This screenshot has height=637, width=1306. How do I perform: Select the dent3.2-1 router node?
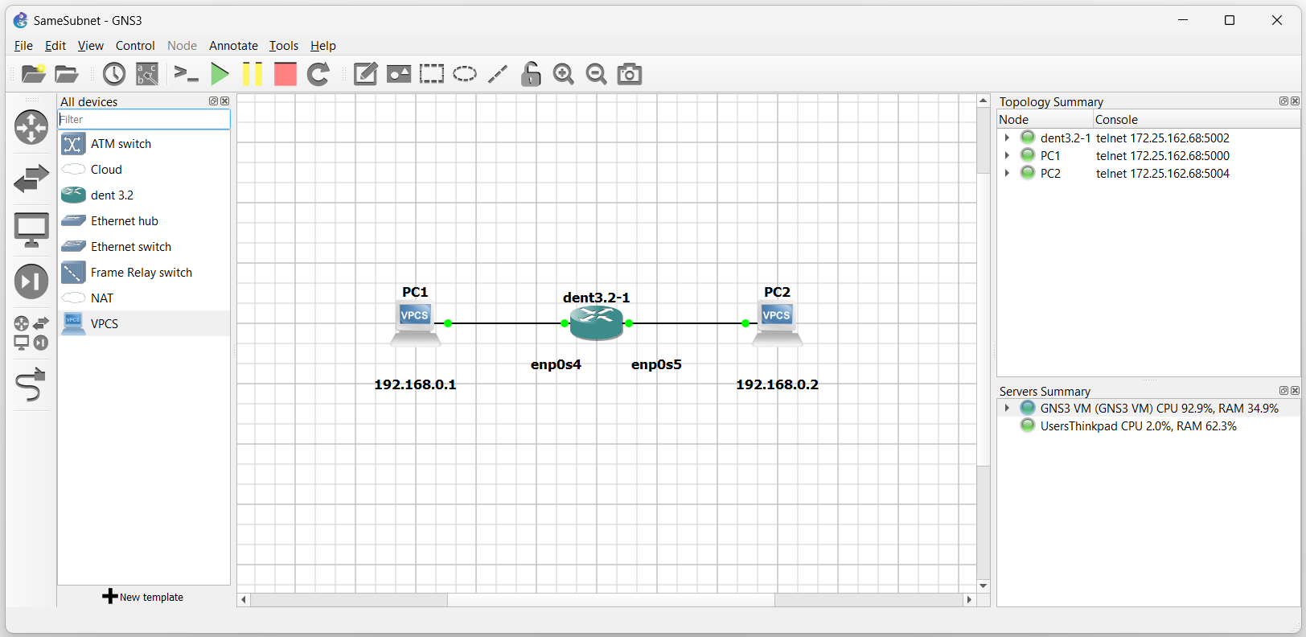597,323
